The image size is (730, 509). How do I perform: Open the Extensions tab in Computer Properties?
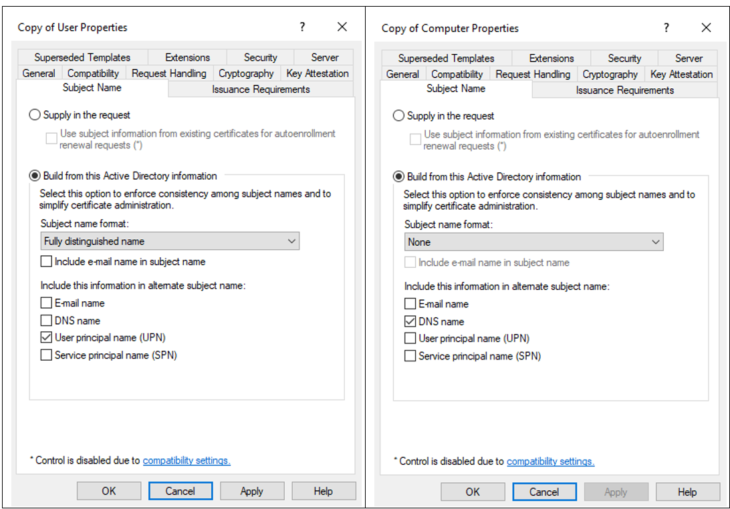pyautogui.click(x=552, y=57)
